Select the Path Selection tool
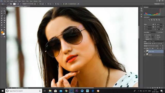This screenshot has height=93, width=165. click(x=2, y=27)
